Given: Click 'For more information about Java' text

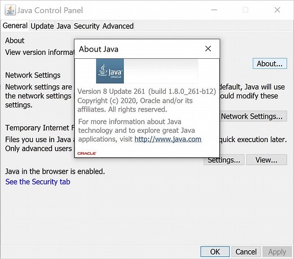Looking at the screenshot, I should coord(129,122).
